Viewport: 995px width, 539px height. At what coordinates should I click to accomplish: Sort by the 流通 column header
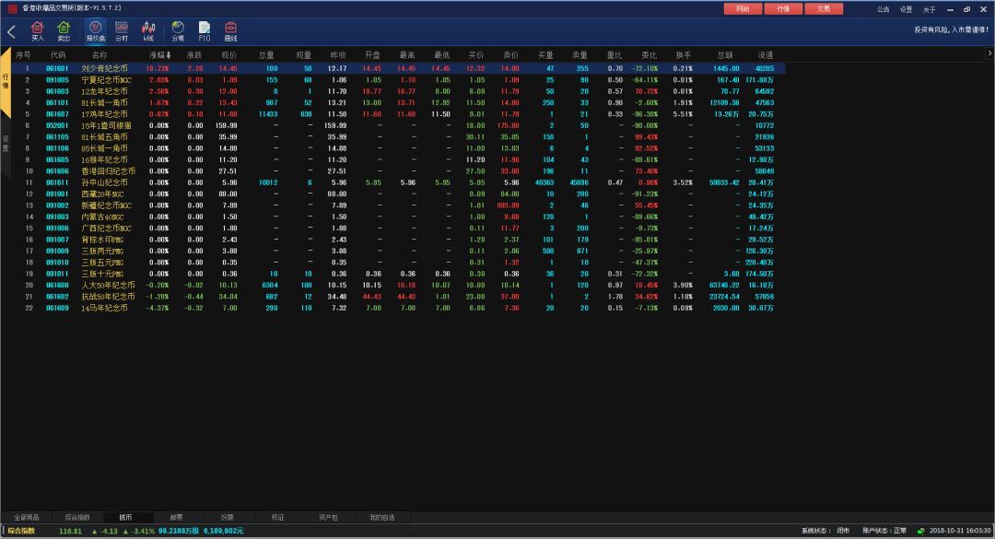766,55
